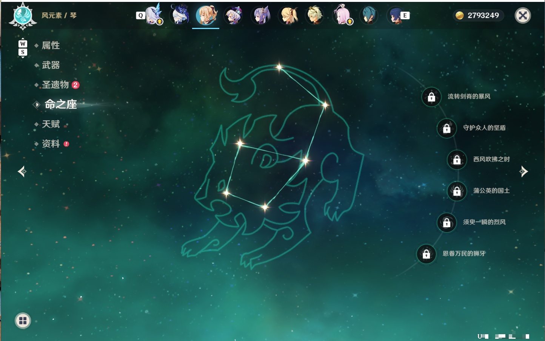Screen dimensions: 545x341
Task: Open the 武器 weapon page
Action: (x=51, y=65)
